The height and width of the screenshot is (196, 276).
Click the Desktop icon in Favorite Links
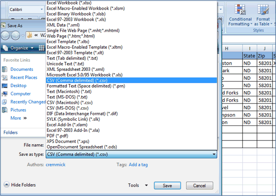click(4, 85)
